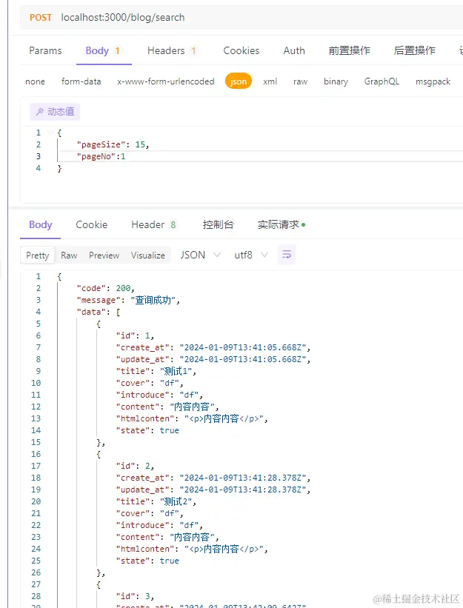Select the msgpack body type

433,81
